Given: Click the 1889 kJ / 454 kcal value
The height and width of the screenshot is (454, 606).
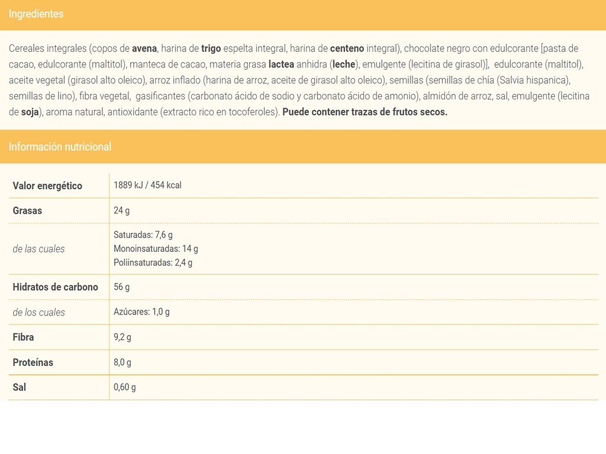Looking at the screenshot, I should [x=147, y=185].
